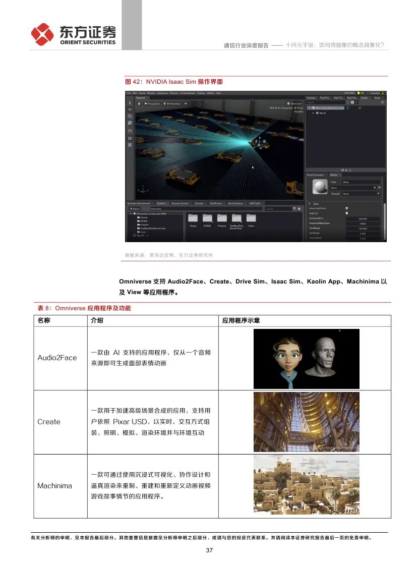Collapse the Omniverse server tree node
The height and width of the screenshot is (566, 417).
(131, 214)
